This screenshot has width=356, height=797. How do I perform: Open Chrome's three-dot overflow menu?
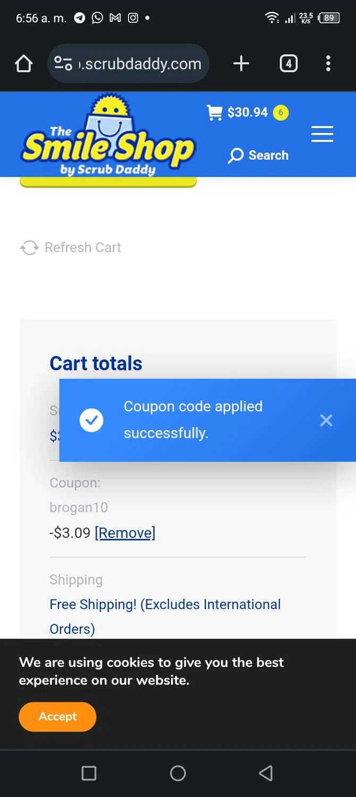[x=328, y=64]
